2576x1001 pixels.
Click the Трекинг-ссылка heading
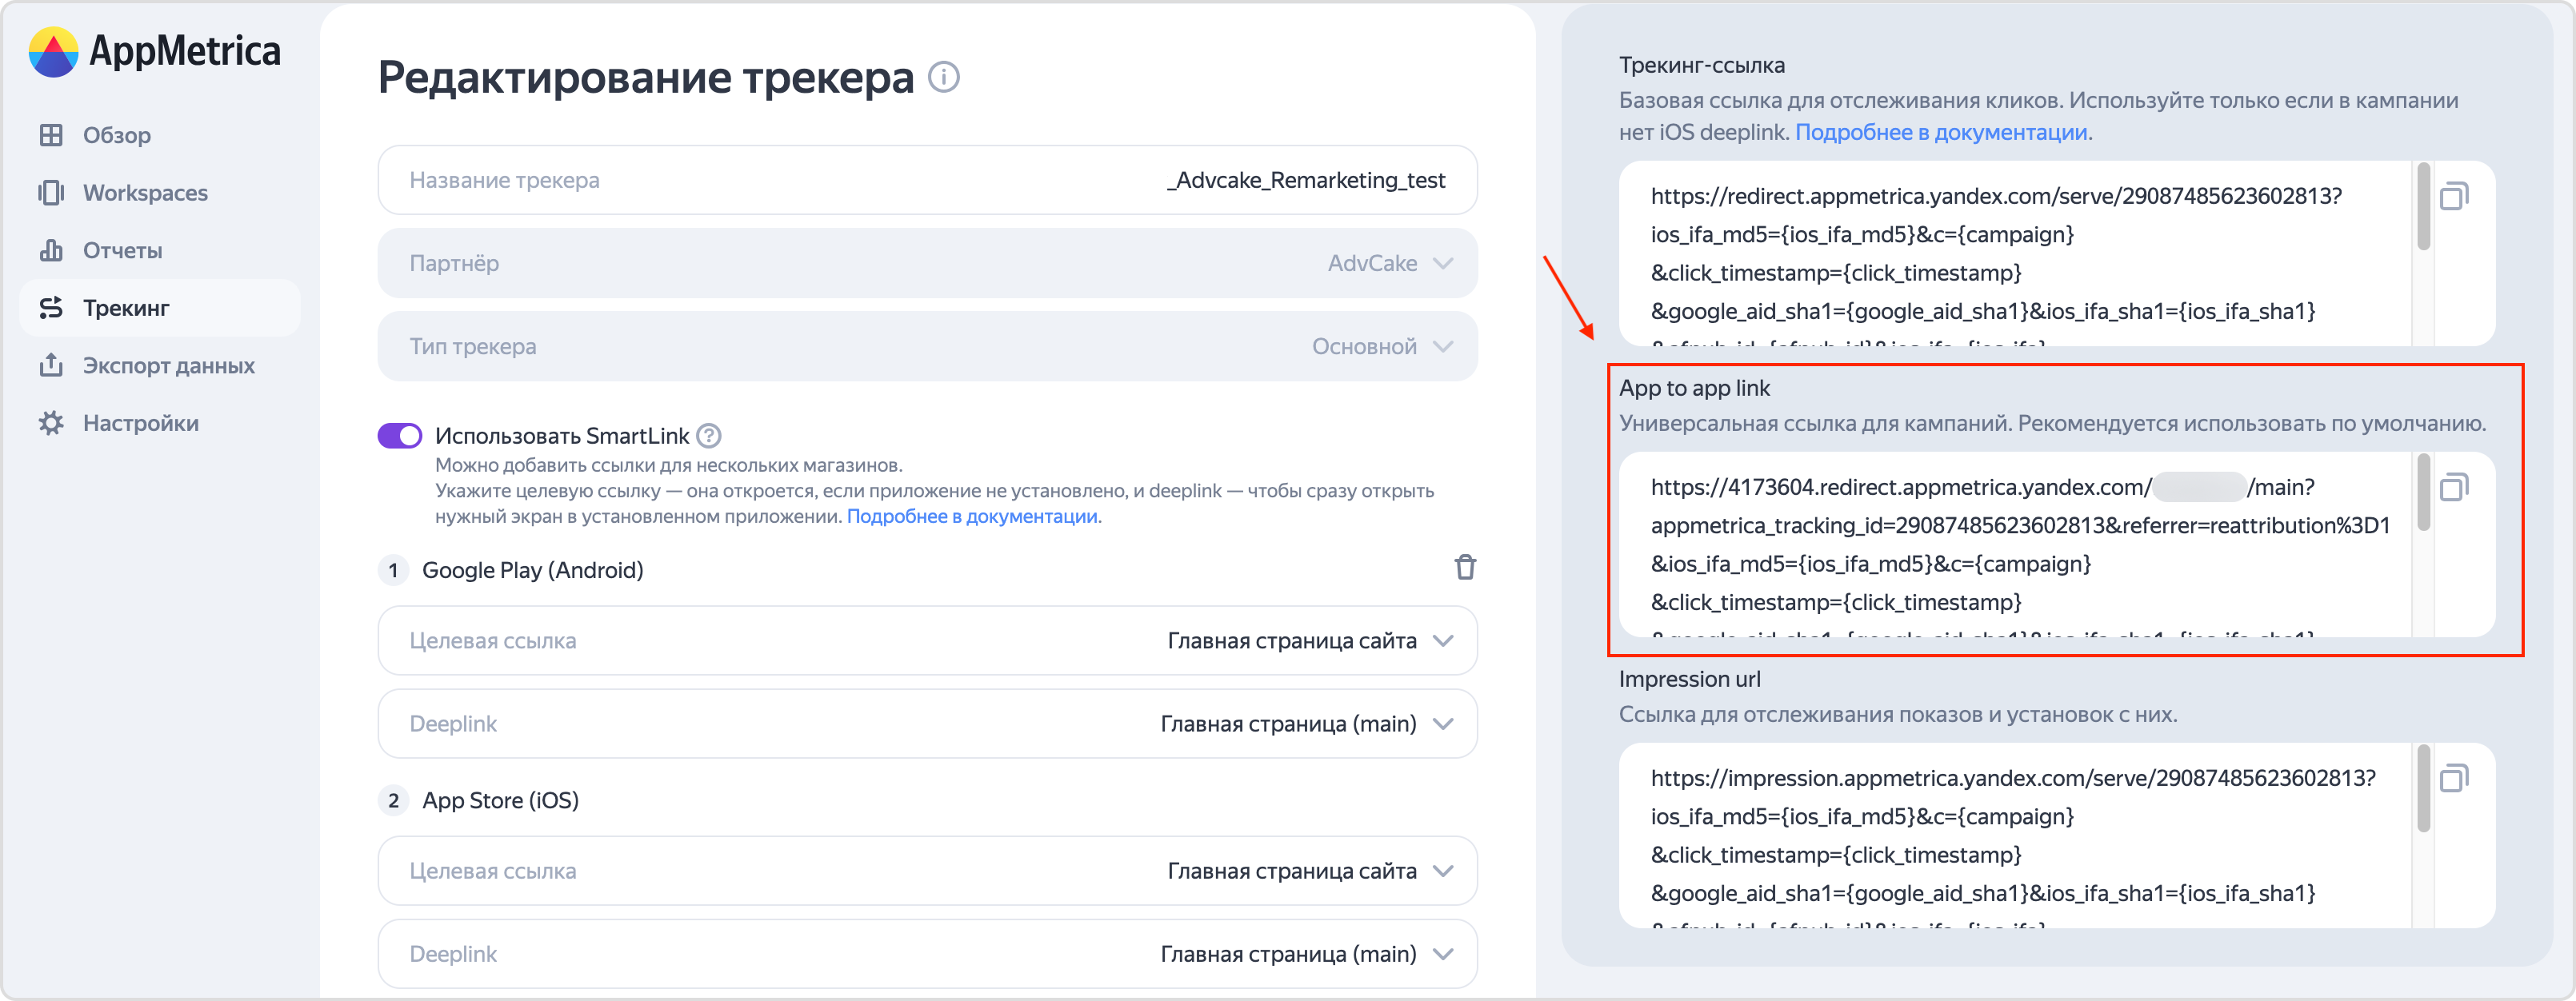pyautogui.click(x=1702, y=65)
